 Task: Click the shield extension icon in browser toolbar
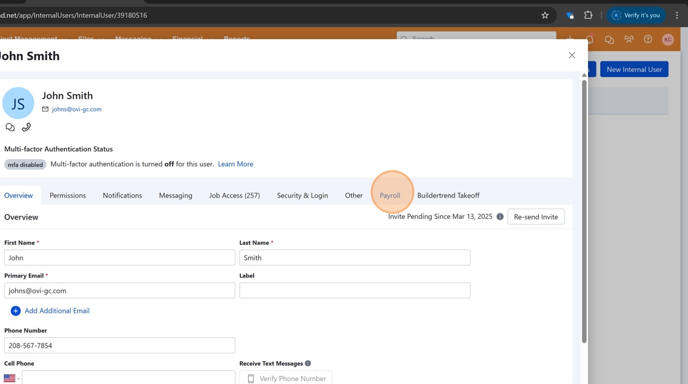[x=570, y=15]
